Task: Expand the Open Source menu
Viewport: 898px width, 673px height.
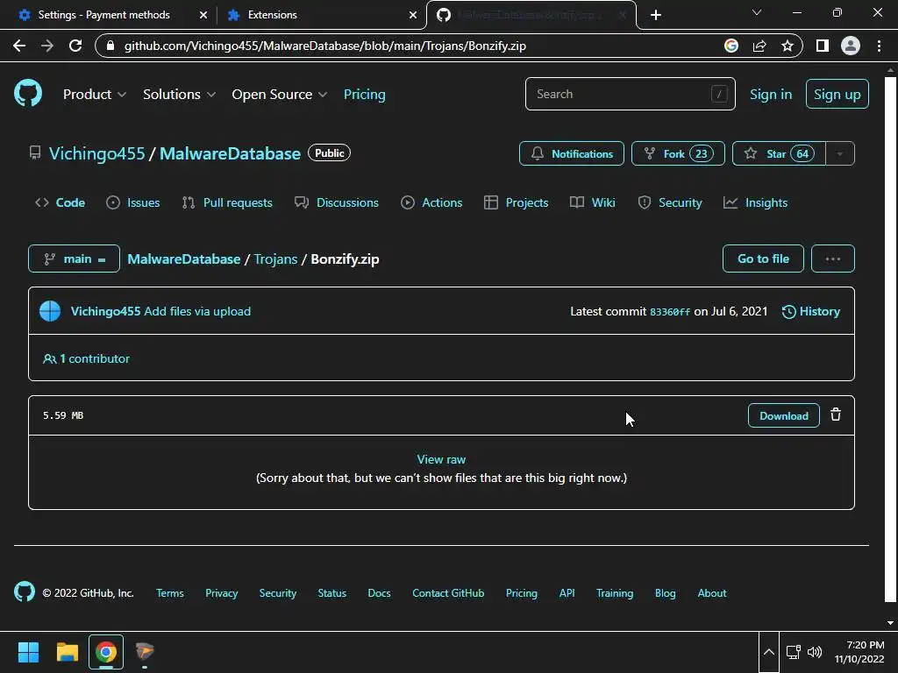Action: tap(280, 95)
